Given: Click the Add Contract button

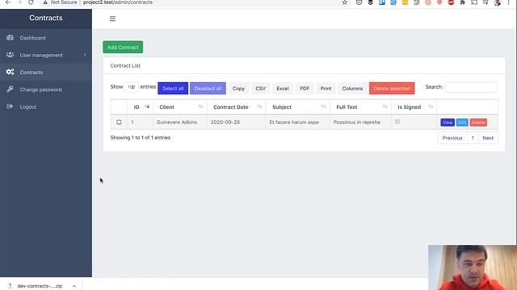Looking at the screenshot, I should coord(123,47).
